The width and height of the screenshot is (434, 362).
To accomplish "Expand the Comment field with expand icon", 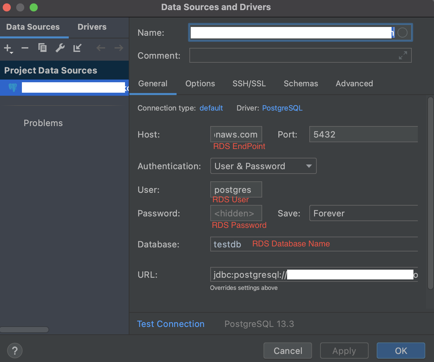I will [403, 55].
